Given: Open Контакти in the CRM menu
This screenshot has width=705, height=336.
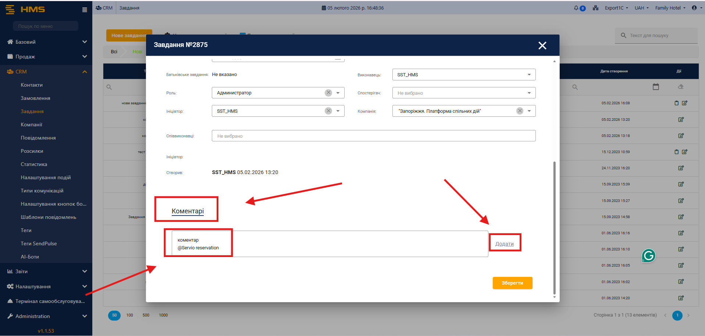Looking at the screenshot, I should pos(32,85).
